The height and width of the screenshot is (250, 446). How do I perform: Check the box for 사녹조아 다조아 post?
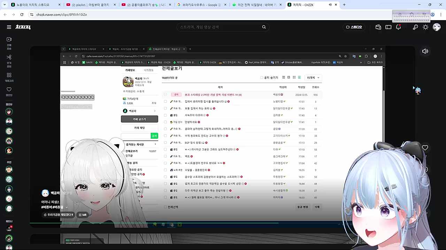point(165,115)
